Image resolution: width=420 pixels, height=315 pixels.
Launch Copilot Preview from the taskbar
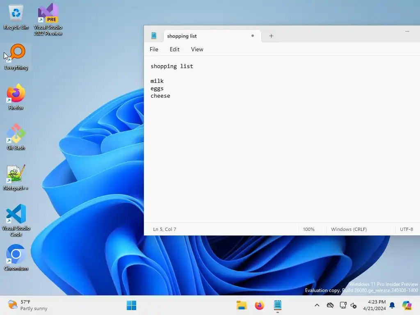(x=407, y=305)
